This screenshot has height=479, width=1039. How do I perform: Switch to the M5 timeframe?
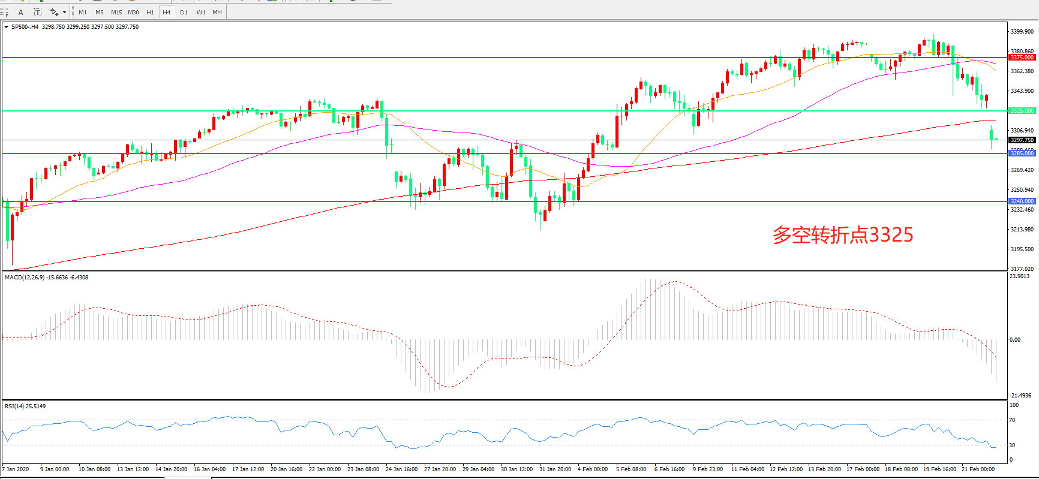[x=99, y=12]
